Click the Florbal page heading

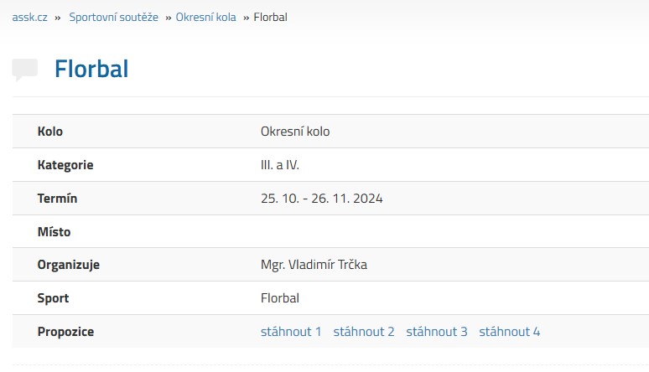coord(91,69)
